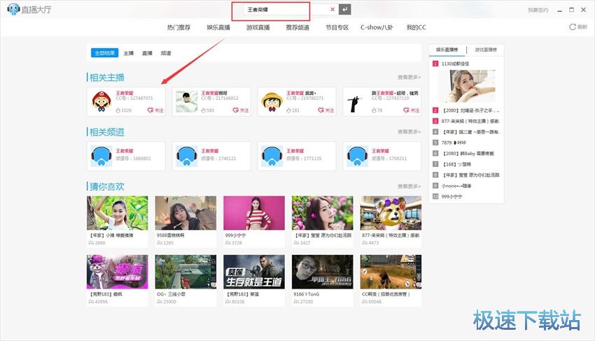This screenshot has height=341, width=595.
Task: Open Mario avatar streamer CC号 127487071
Action: pyautogui.click(x=101, y=101)
